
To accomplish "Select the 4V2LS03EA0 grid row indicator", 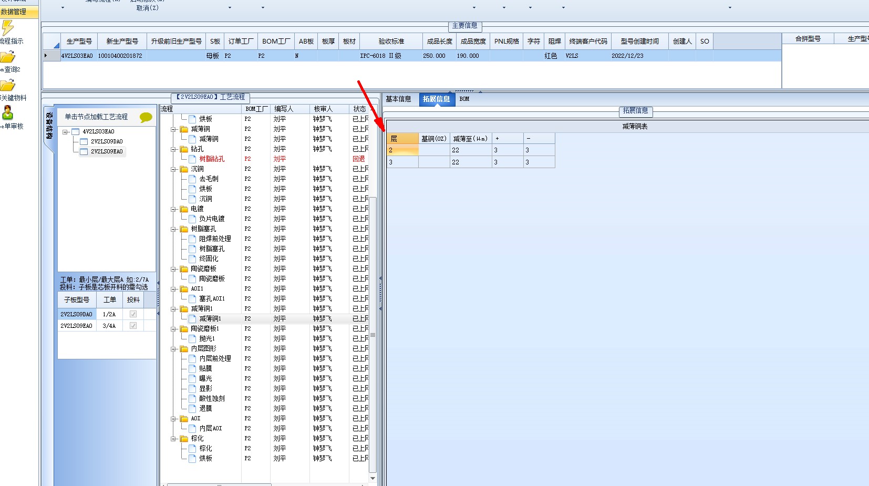I will coord(51,56).
